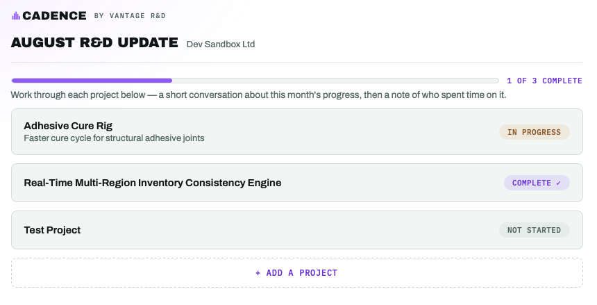Image resolution: width=597 pixels, height=305 pixels.
Task: Click the AUGUST R&D UPDATE heading
Action: (94, 42)
